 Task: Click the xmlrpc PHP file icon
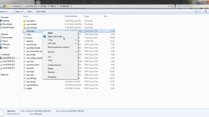(x=24, y=88)
